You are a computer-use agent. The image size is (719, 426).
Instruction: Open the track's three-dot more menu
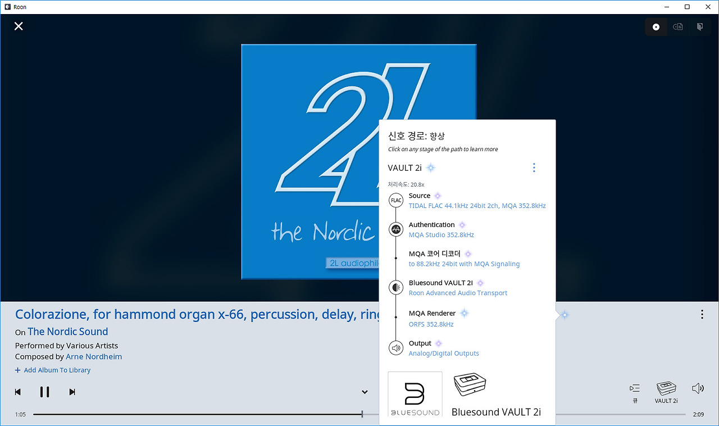pyautogui.click(x=702, y=314)
